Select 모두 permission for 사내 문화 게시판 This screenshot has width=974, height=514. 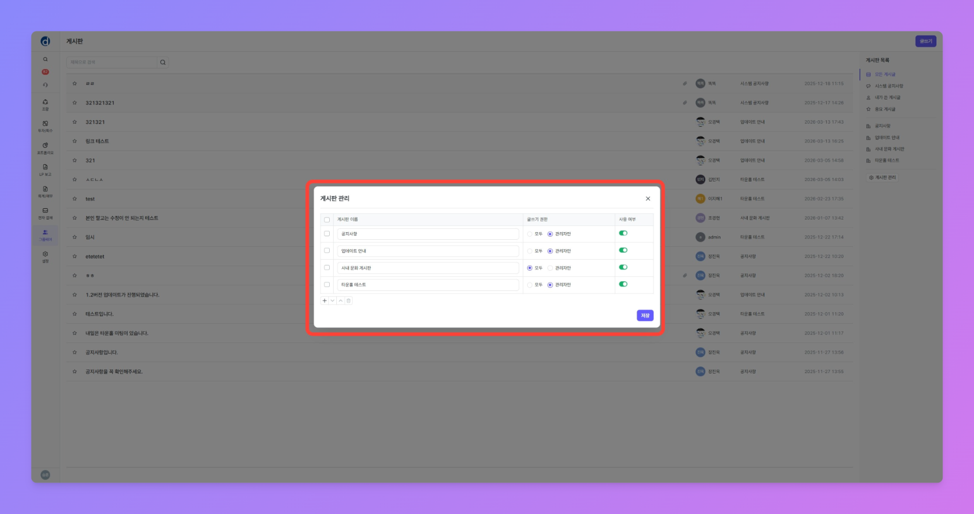[530, 268]
